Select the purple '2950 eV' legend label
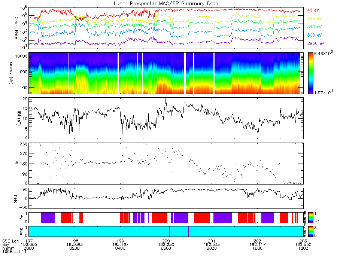 (316, 43)
